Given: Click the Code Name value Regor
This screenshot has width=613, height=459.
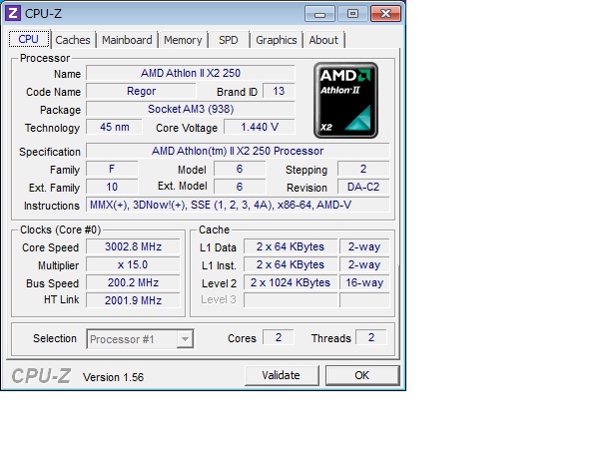Looking at the screenshot, I should coord(141,91).
